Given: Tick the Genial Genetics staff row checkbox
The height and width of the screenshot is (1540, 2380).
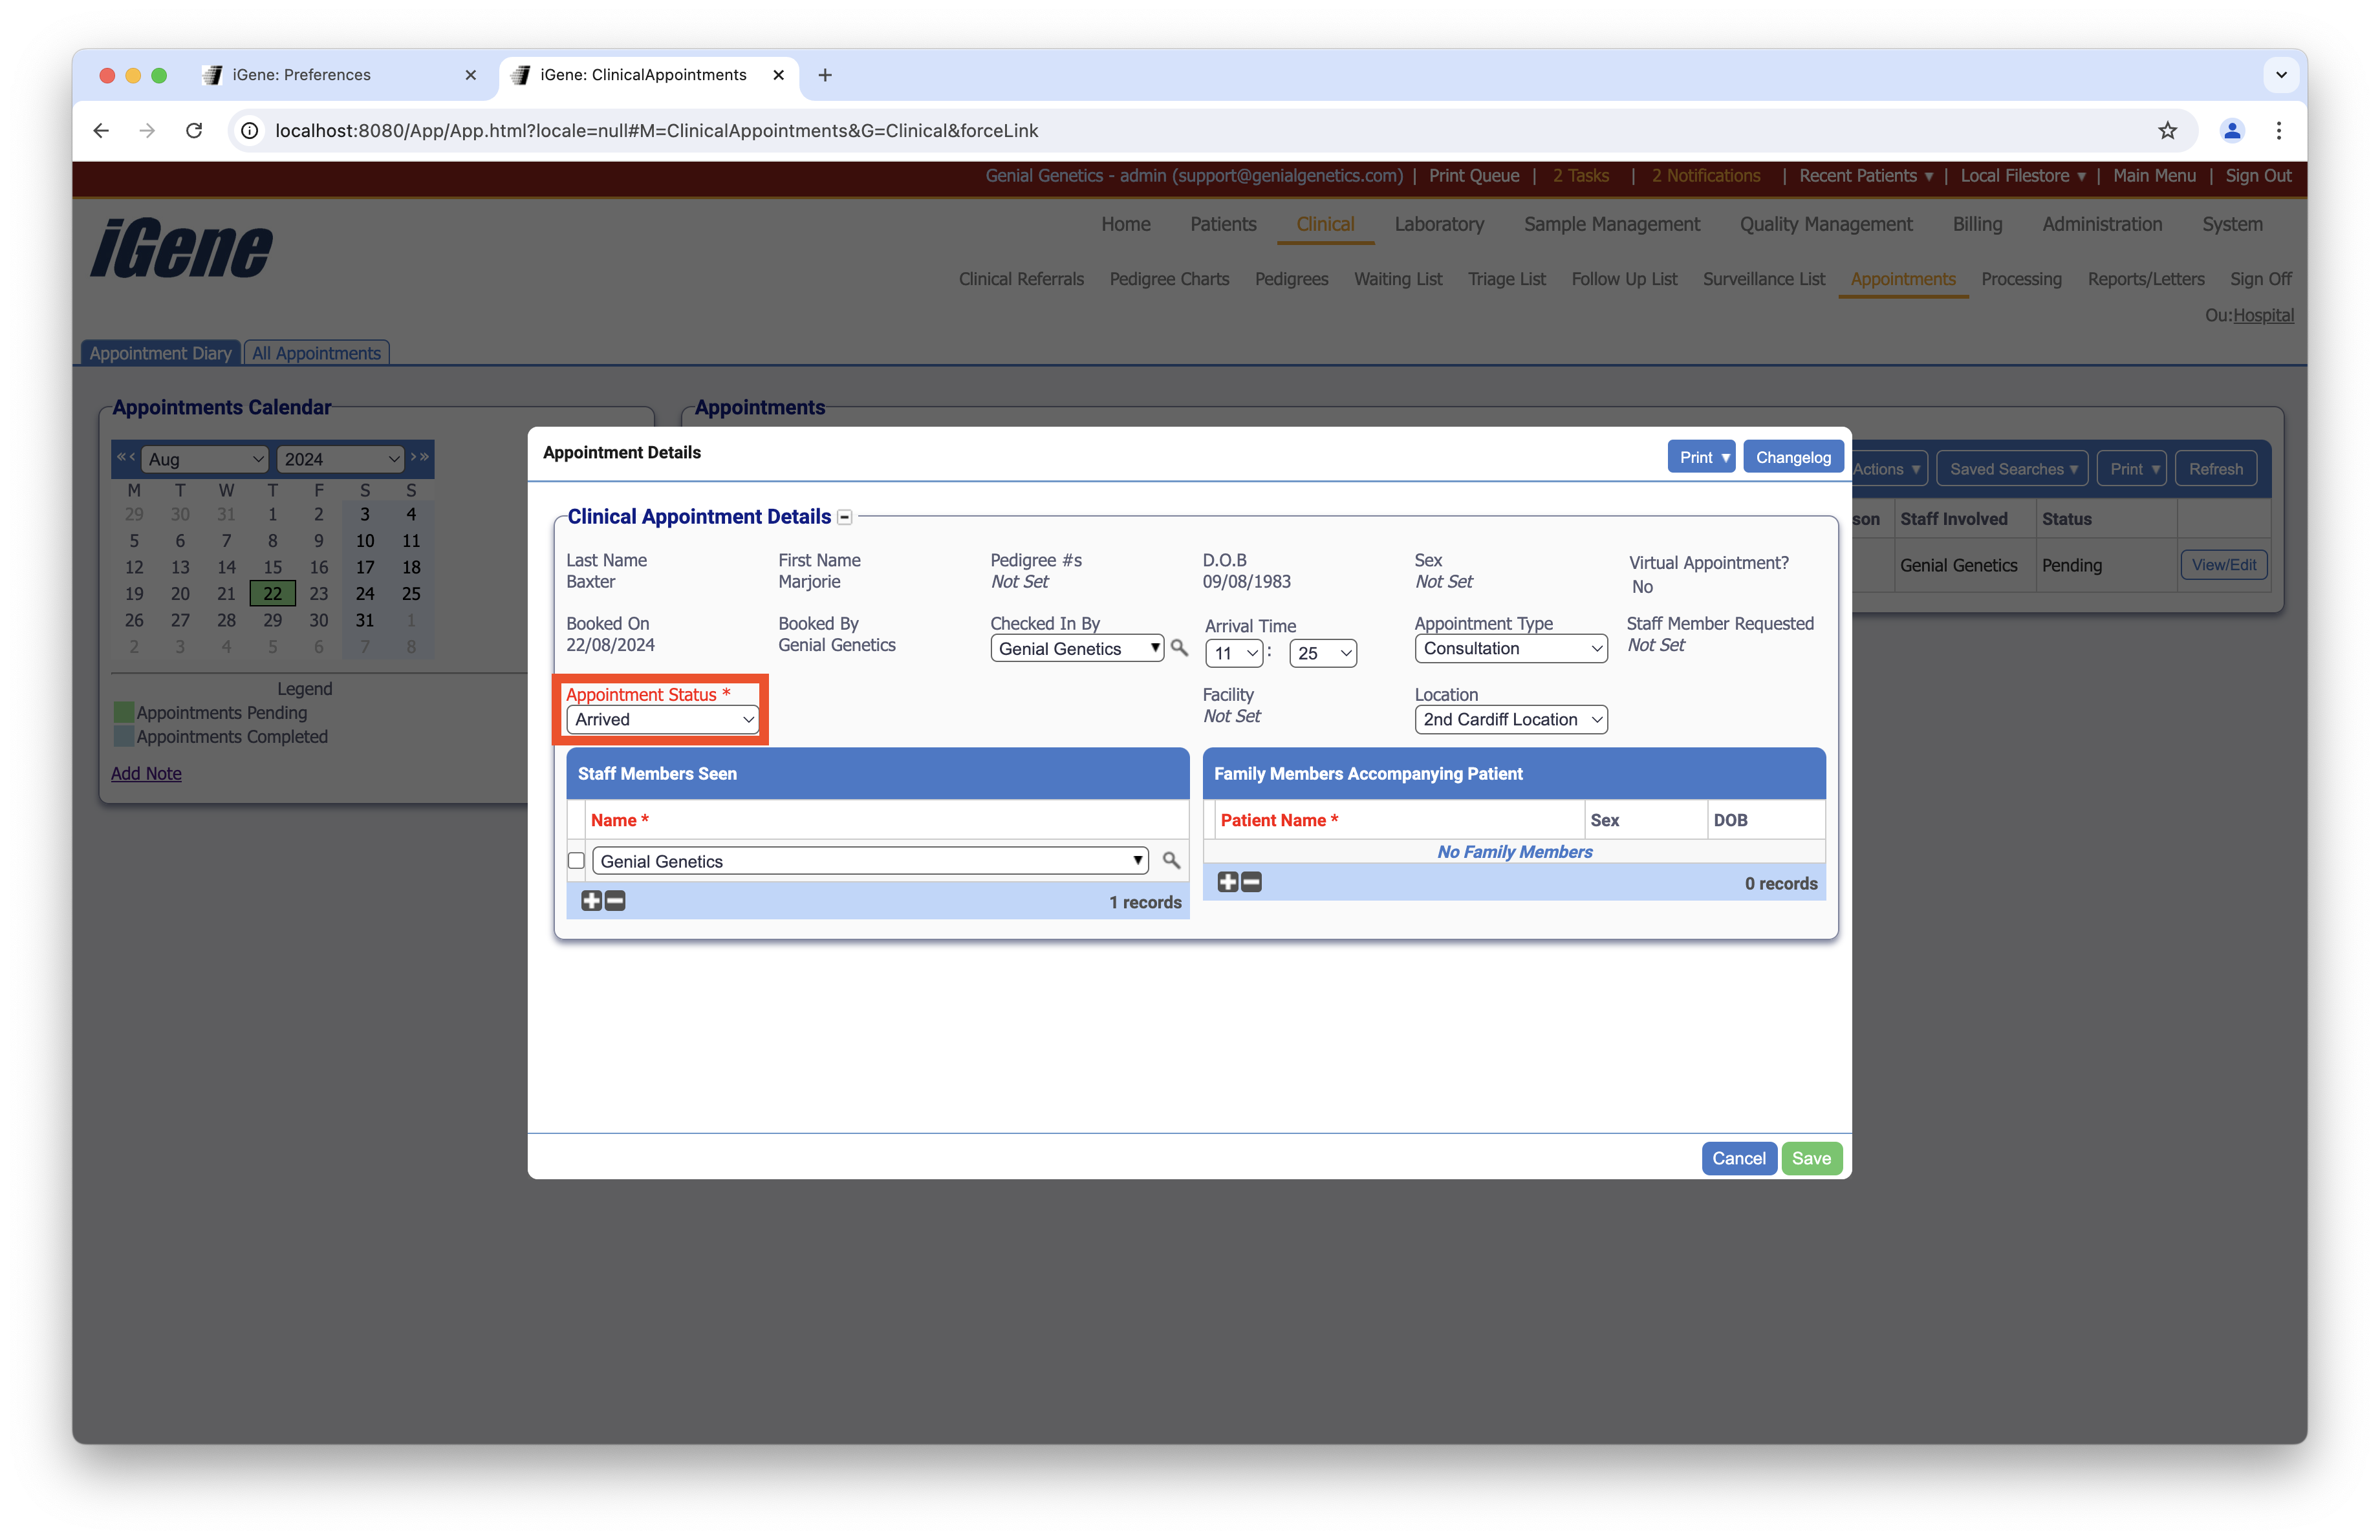Looking at the screenshot, I should tap(576, 861).
